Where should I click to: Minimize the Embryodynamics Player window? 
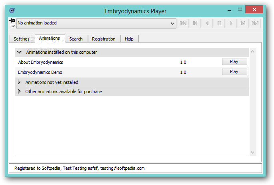(x=229, y=10)
